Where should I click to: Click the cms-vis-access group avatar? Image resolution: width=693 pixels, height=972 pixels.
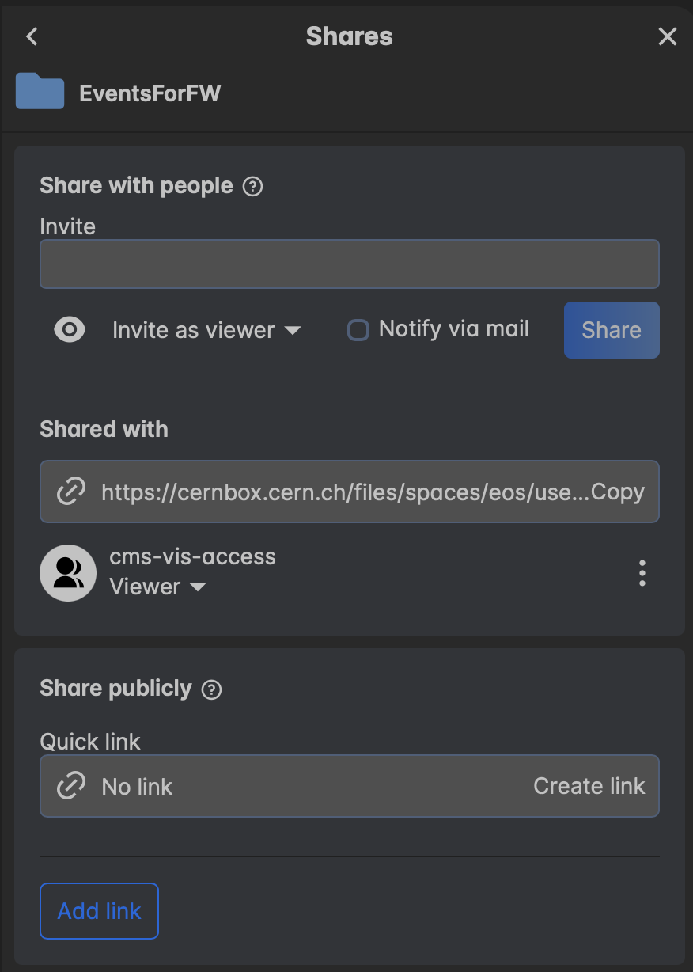(68, 573)
